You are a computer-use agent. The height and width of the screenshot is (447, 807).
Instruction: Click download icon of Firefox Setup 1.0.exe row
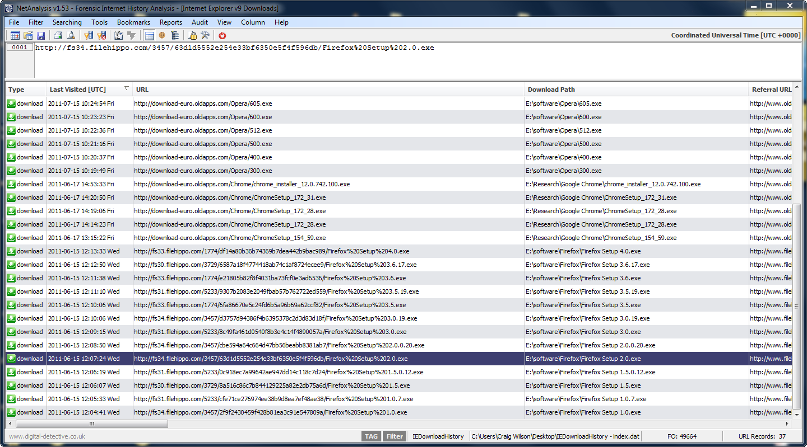coord(11,412)
